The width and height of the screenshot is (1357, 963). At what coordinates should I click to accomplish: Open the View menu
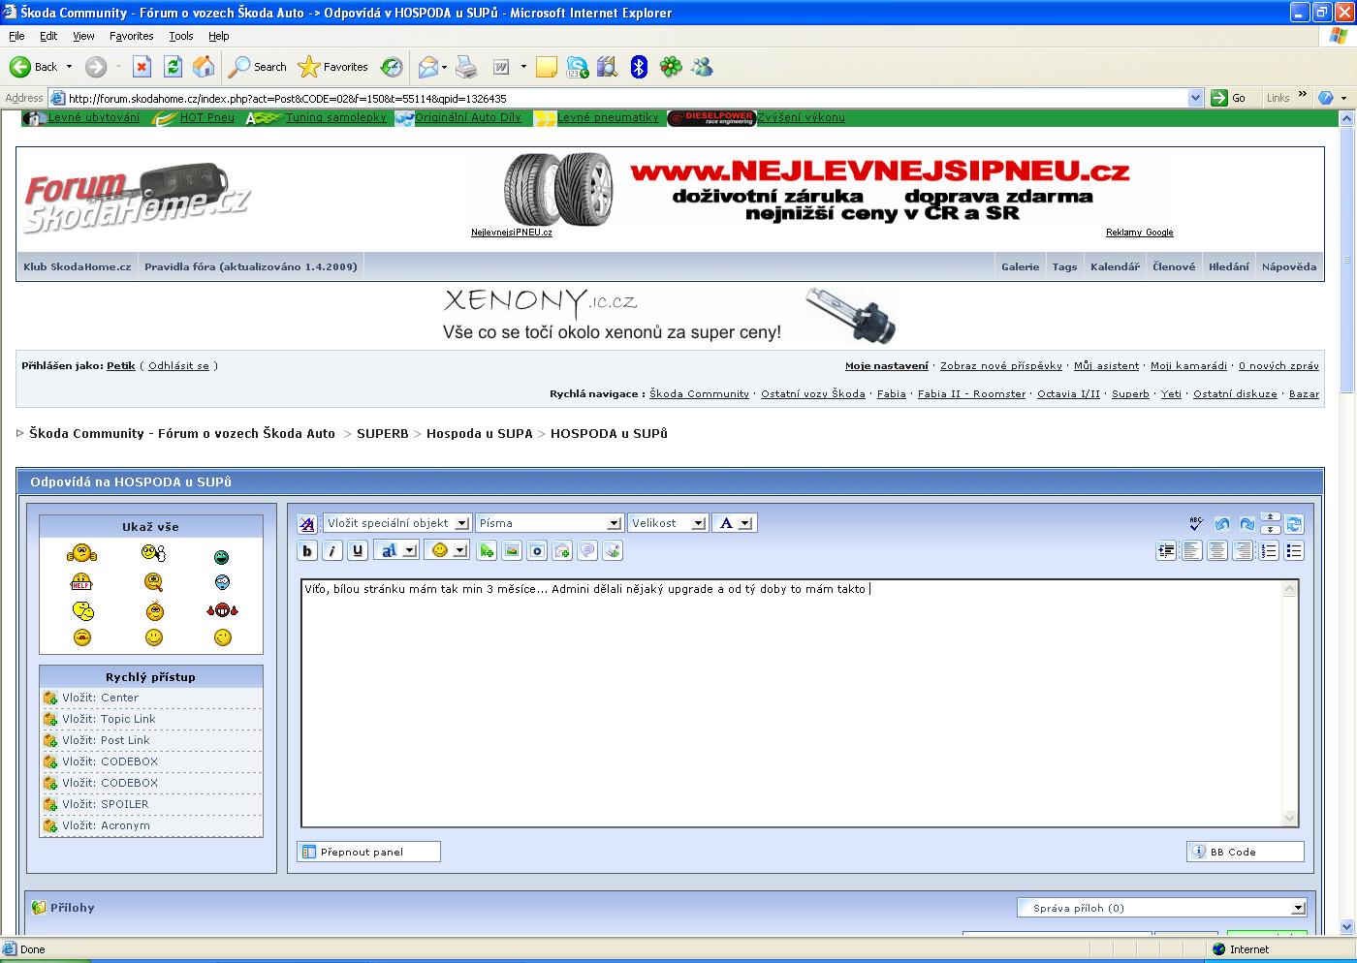(83, 36)
